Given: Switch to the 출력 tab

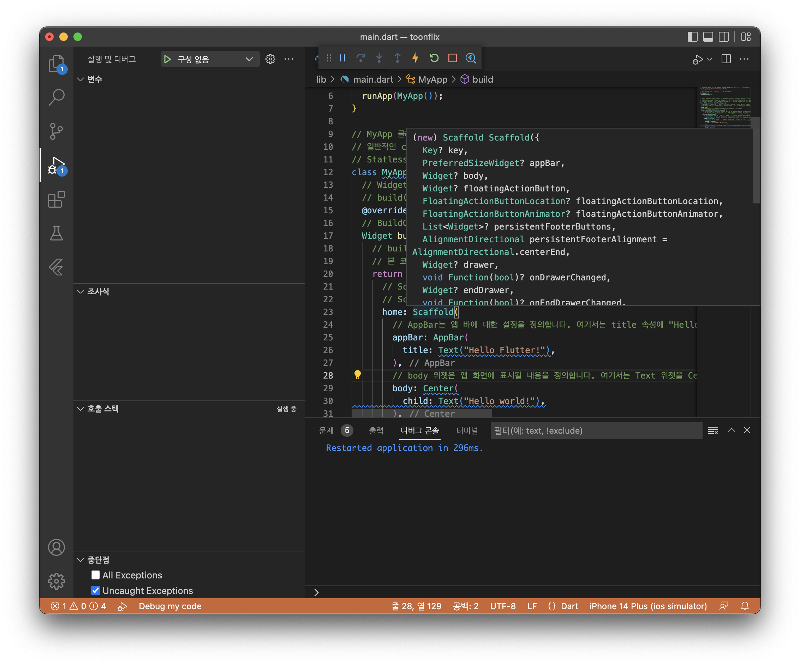Looking at the screenshot, I should [x=376, y=430].
